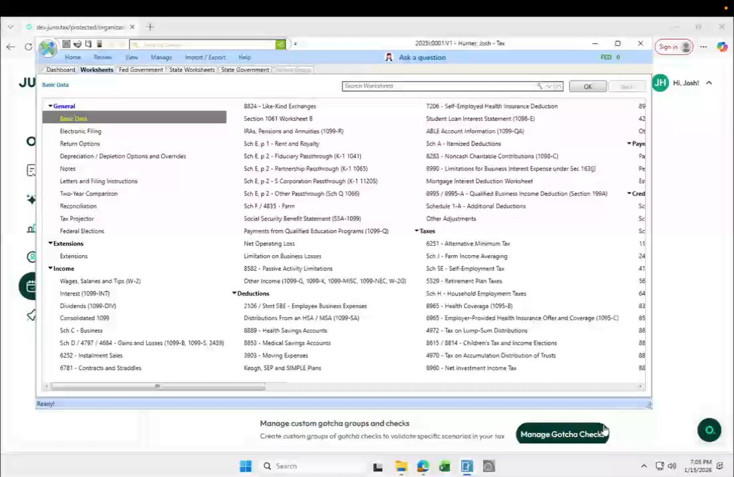Screen dimensions: 734x477
Task: Click the dark device icon in quick toolbar
Action: tap(100, 44)
